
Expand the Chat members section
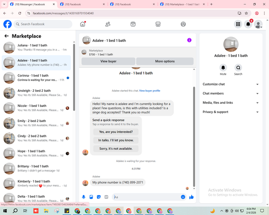(x=231, y=94)
